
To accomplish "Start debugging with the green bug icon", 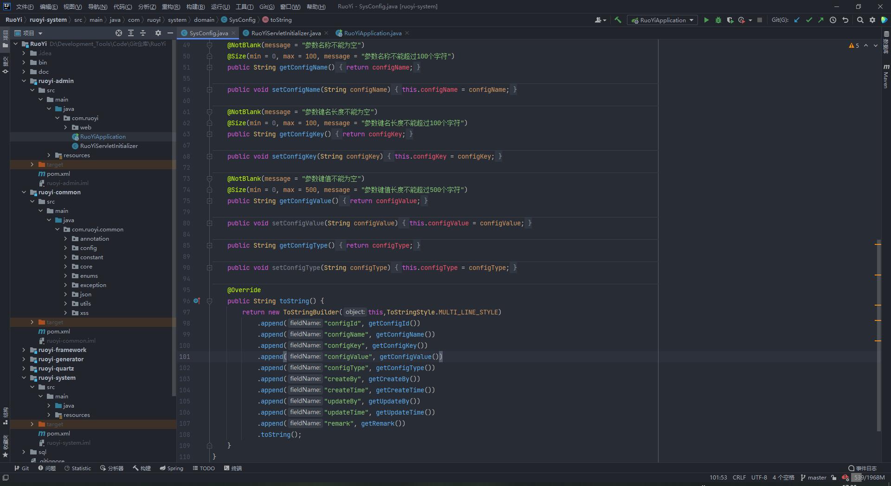I will (x=718, y=20).
